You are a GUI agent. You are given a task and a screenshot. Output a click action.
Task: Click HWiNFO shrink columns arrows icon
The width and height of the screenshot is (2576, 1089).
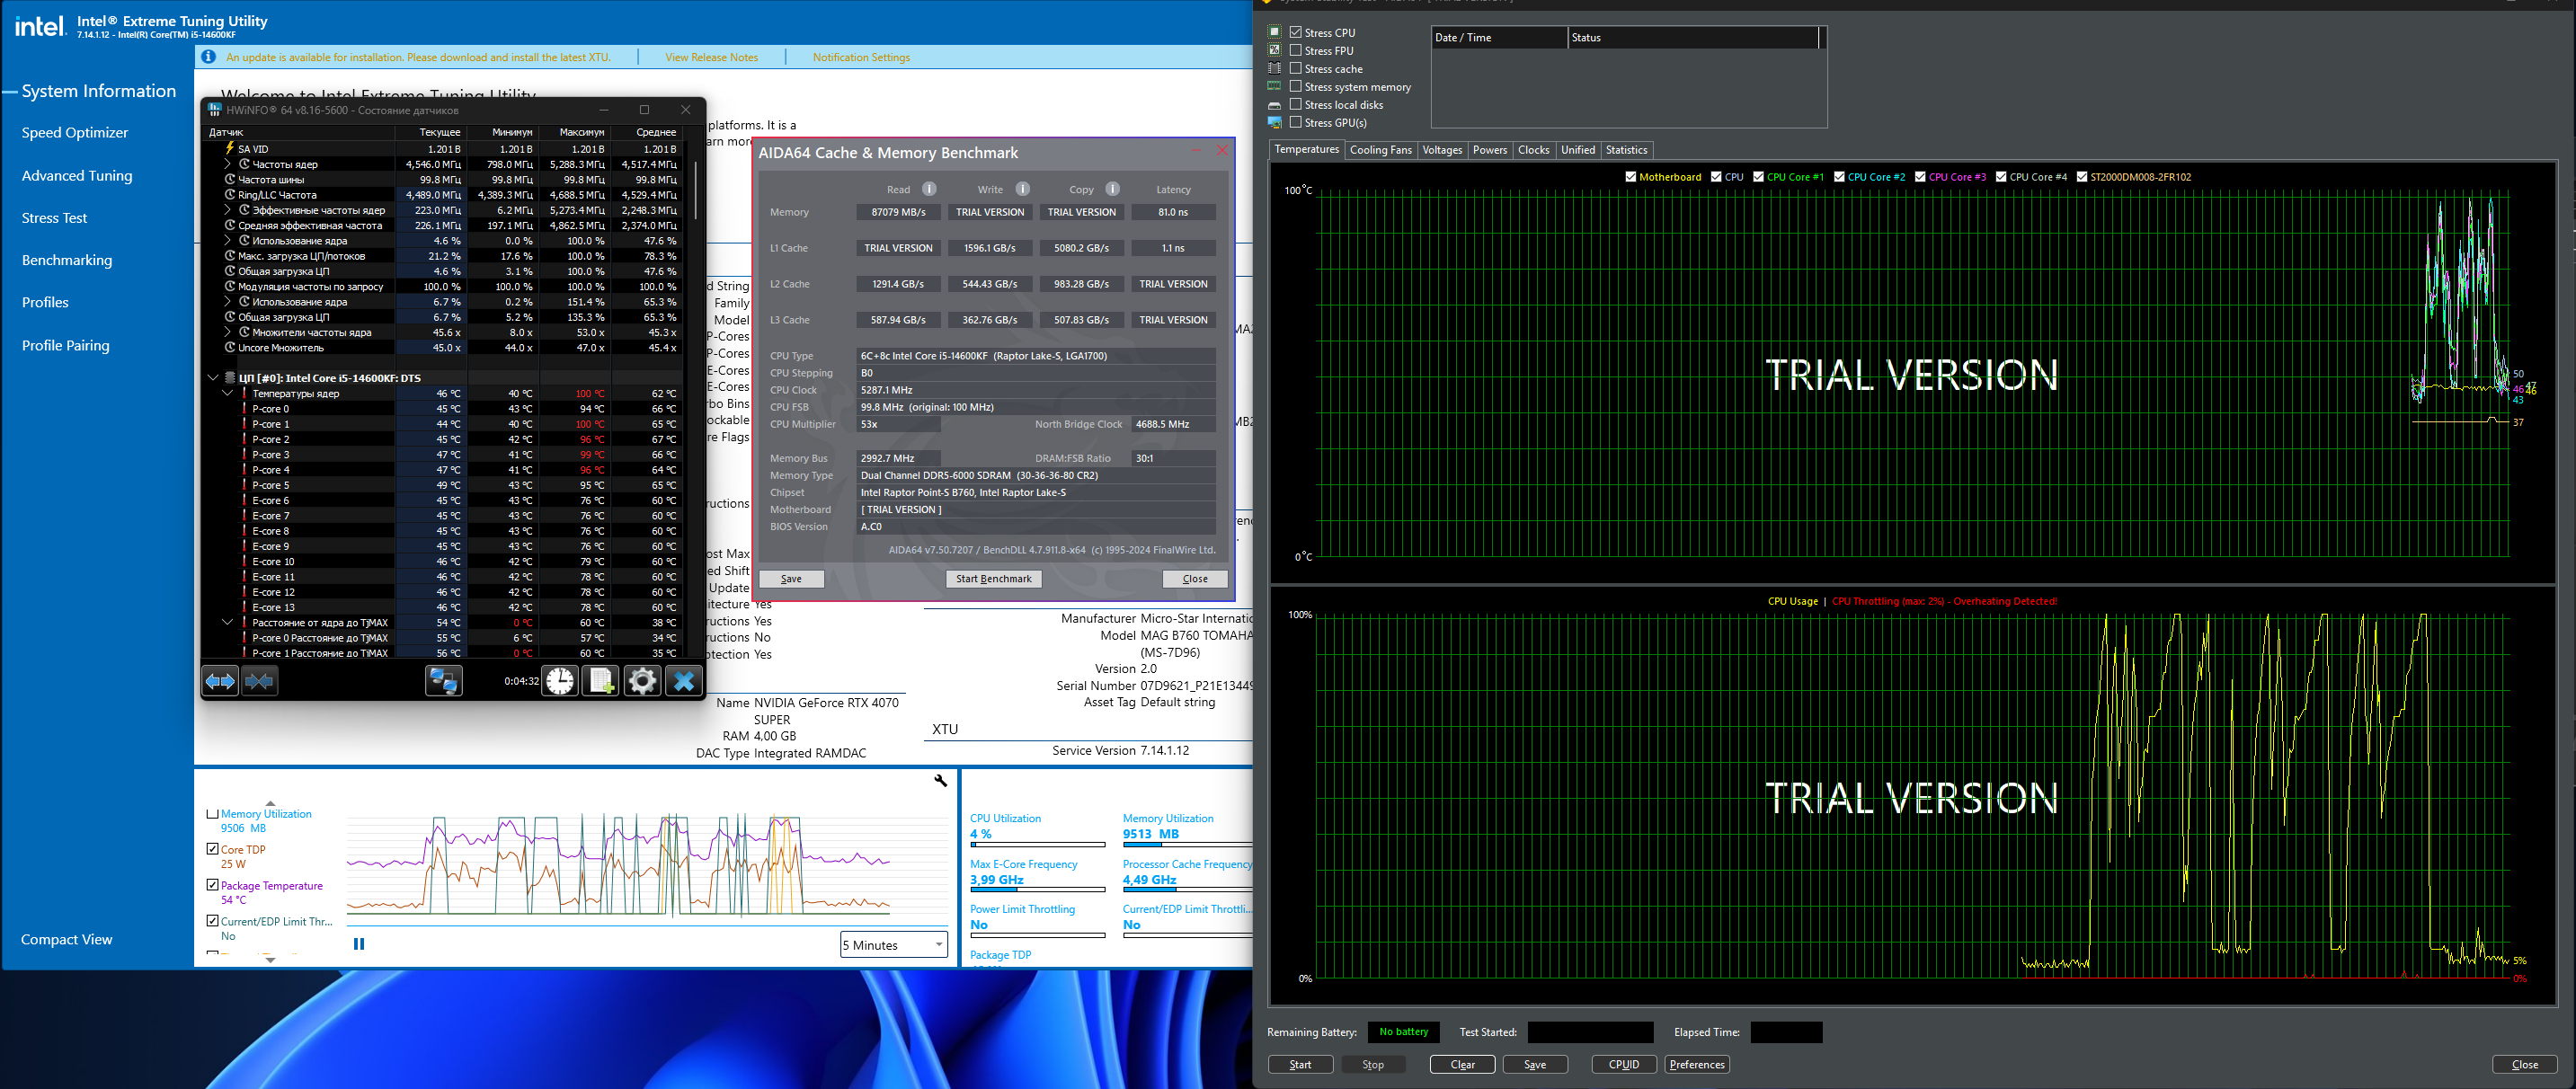pyautogui.click(x=259, y=681)
